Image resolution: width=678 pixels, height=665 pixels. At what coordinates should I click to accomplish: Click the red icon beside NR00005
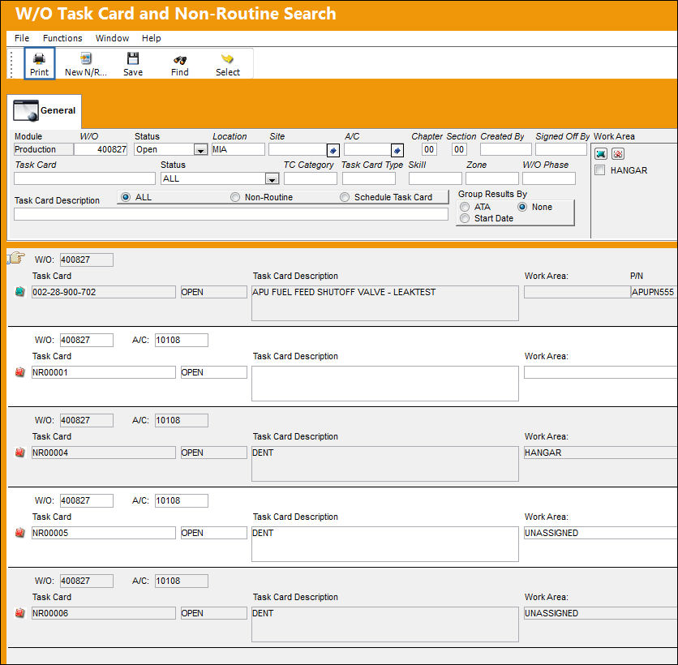coord(20,533)
